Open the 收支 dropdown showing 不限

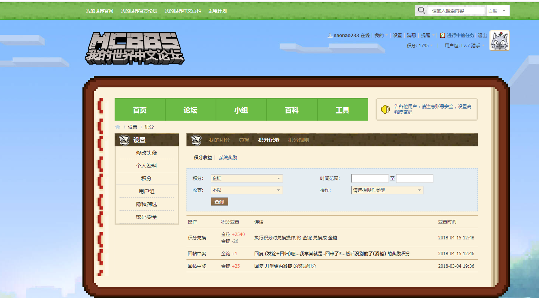(x=247, y=190)
